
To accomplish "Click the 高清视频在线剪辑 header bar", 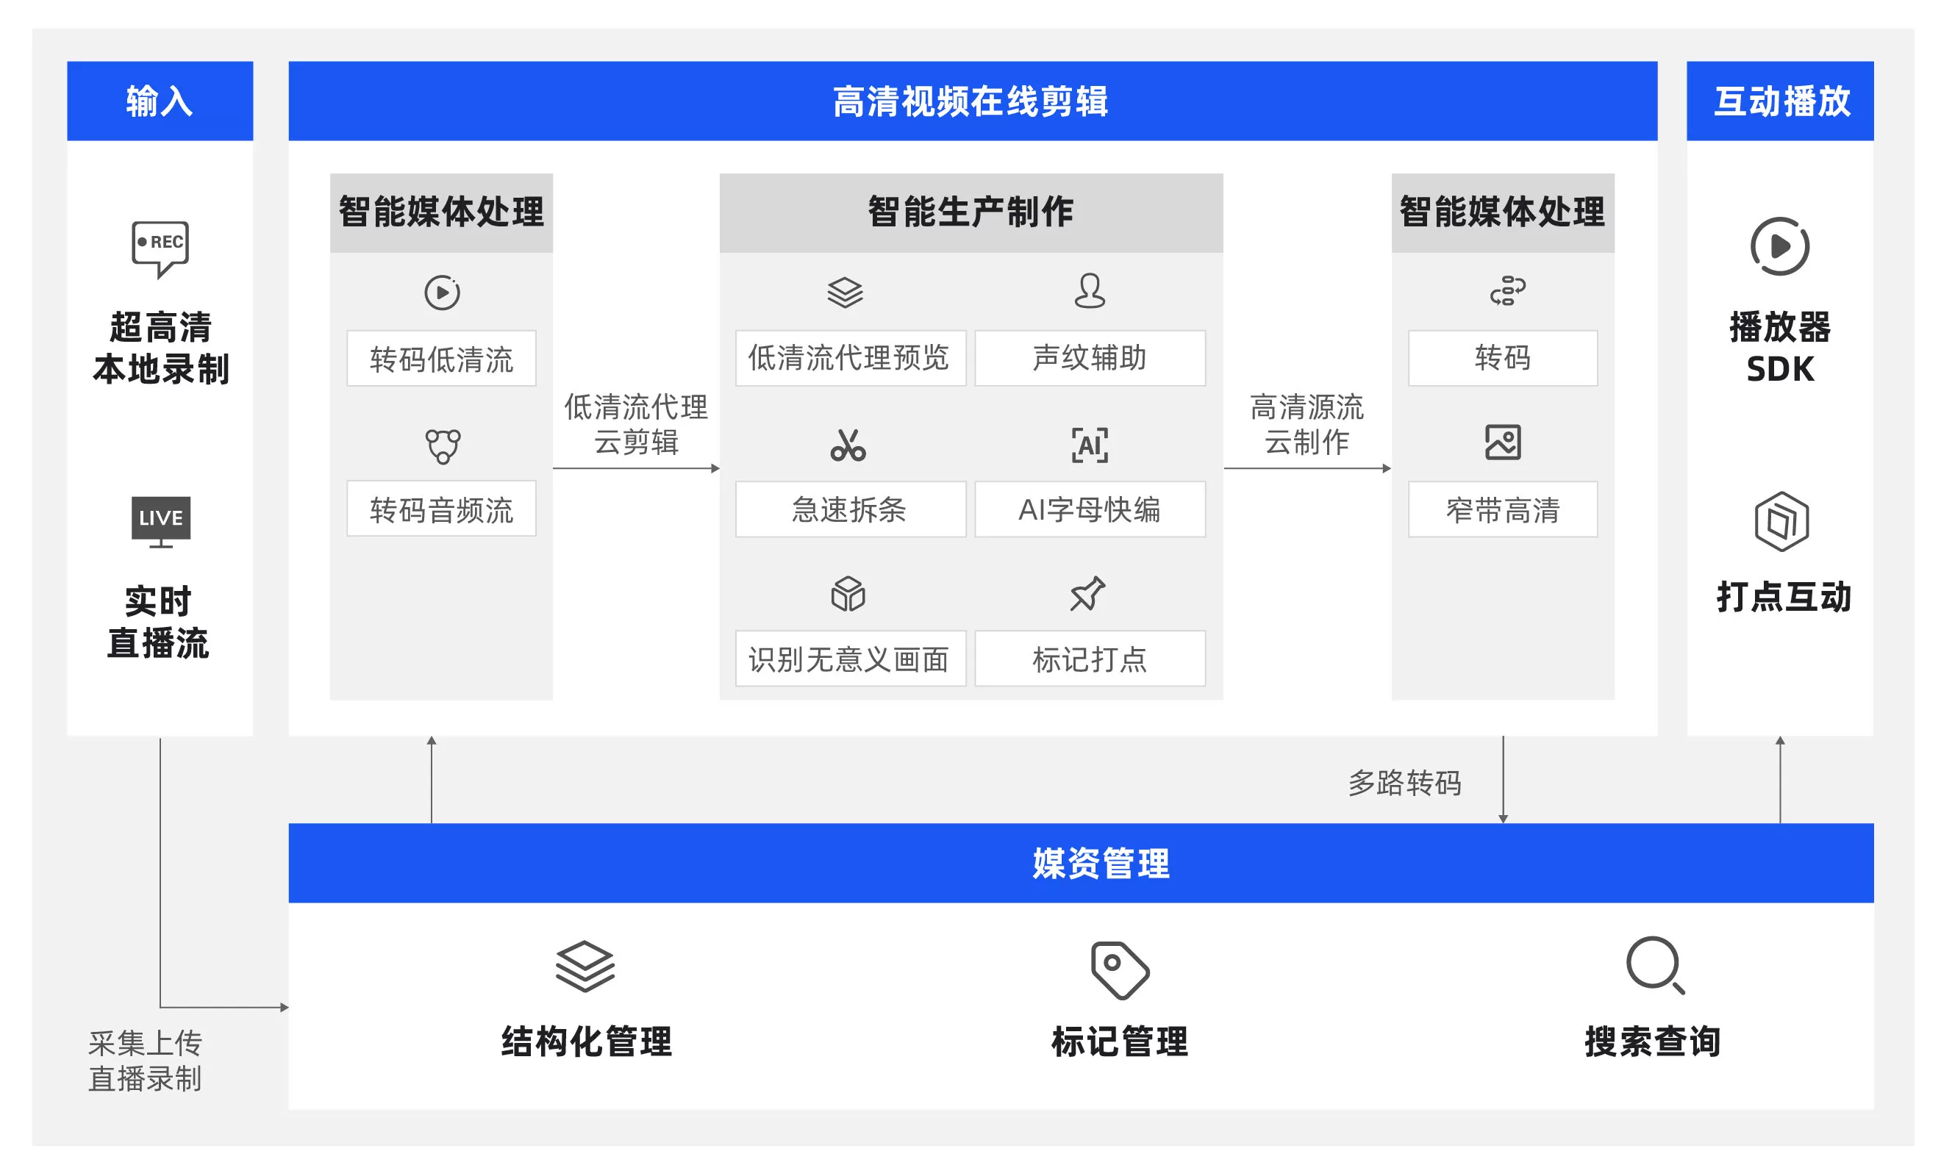I will [x=972, y=101].
